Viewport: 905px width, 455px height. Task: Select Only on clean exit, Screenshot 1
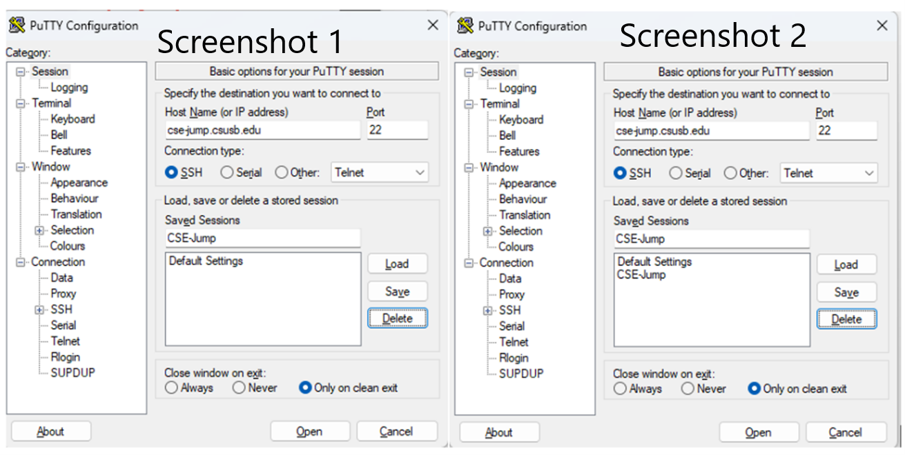click(x=305, y=388)
